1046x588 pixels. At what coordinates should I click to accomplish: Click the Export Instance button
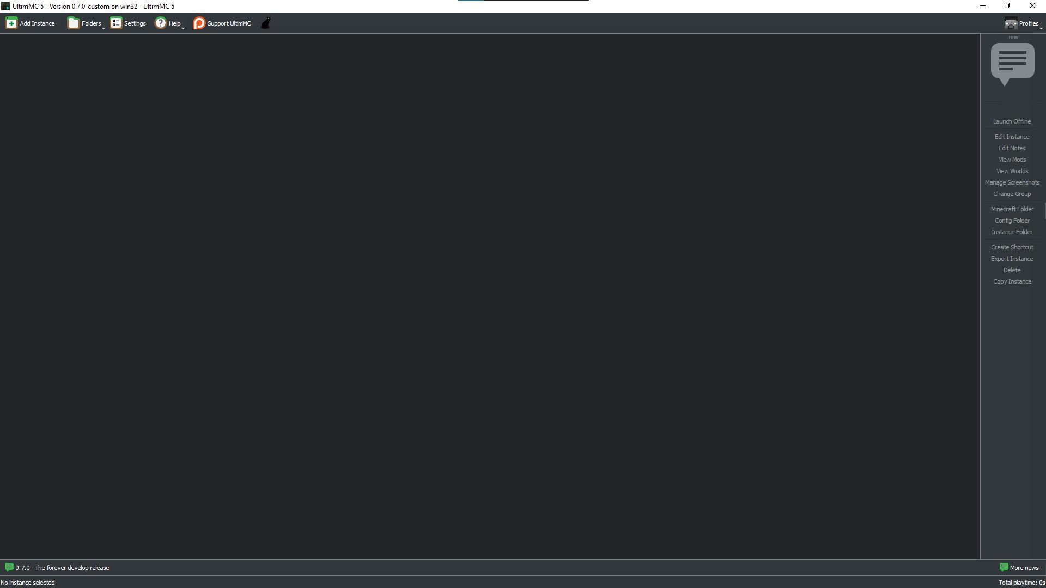point(1012,259)
